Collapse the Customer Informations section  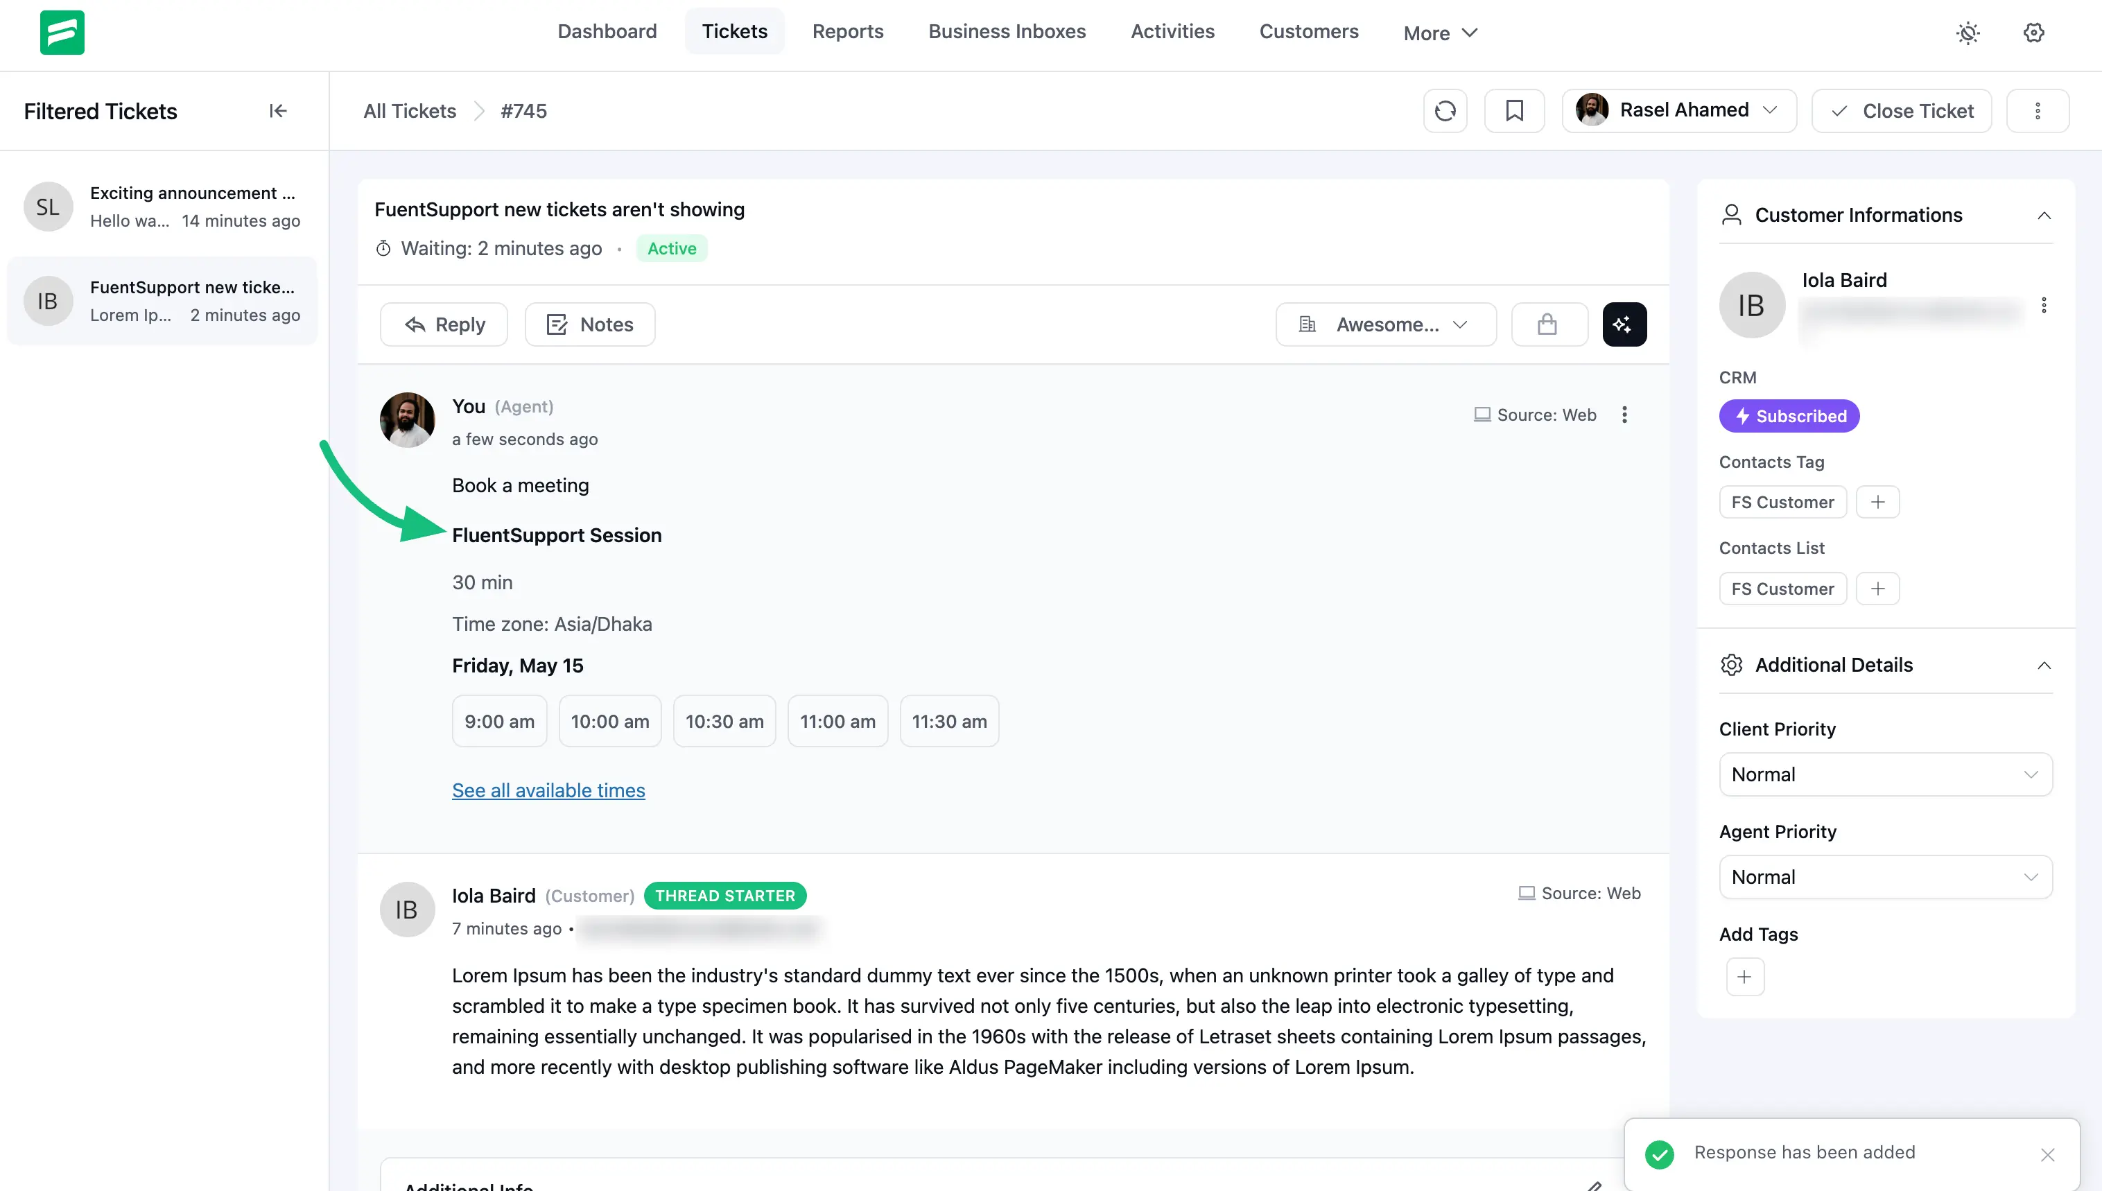pos(2044,215)
